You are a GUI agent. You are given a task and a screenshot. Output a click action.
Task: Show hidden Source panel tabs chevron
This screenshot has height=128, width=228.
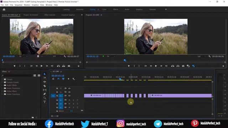pos(82,15)
